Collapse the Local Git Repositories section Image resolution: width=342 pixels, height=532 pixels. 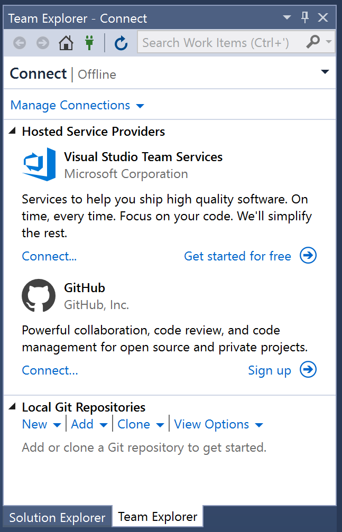pyautogui.click(x=12, y=406)
